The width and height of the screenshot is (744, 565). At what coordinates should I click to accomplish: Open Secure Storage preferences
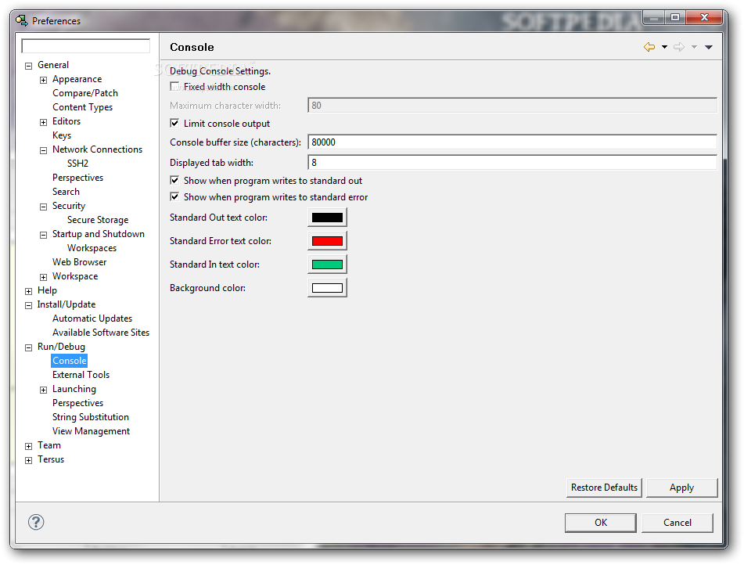click(98, 220)
